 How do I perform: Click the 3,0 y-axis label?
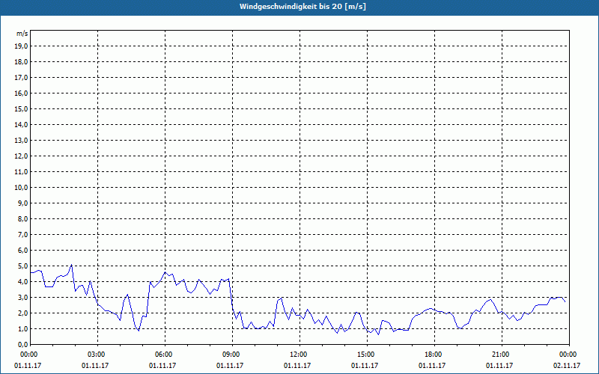[x=22, y=297]
